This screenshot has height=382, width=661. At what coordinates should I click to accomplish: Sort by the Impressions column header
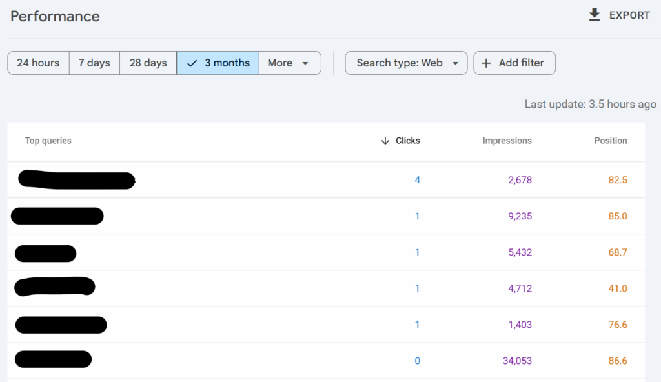[507, 141]
